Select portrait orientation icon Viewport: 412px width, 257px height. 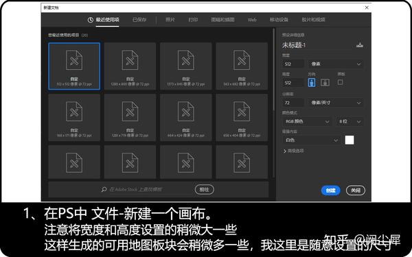point(312,83)
